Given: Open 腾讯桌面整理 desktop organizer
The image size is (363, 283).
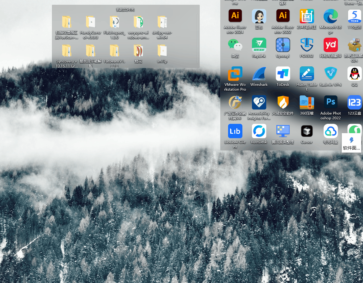Looking at the screenshot, I should pos(283,134).
